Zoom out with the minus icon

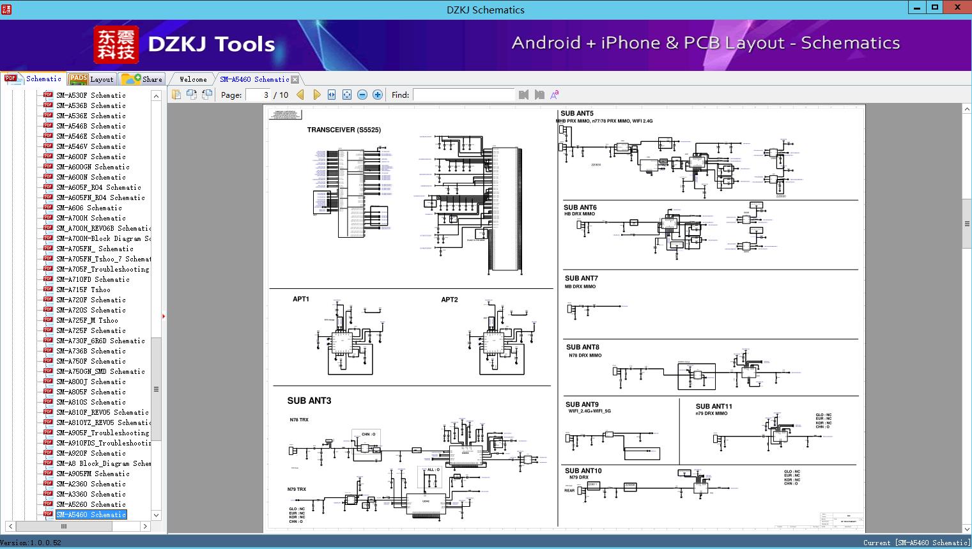tap(362, 95)
